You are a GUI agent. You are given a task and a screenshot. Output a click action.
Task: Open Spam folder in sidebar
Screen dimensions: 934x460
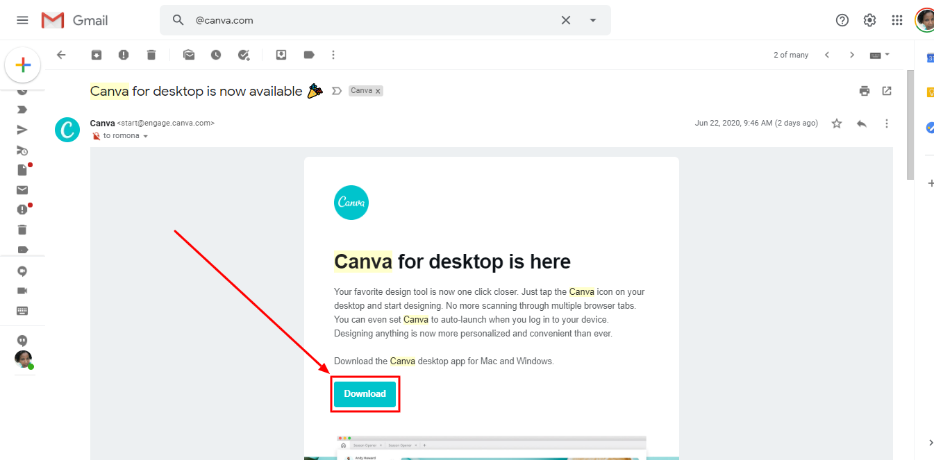(x=22, y=210)
